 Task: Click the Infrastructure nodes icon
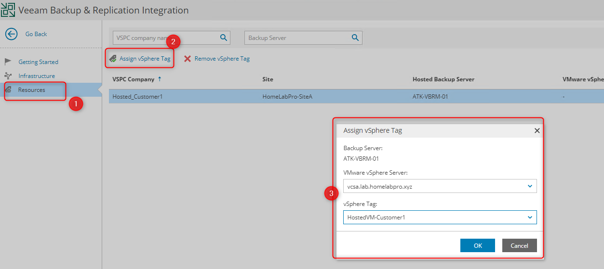click(8, 76)
